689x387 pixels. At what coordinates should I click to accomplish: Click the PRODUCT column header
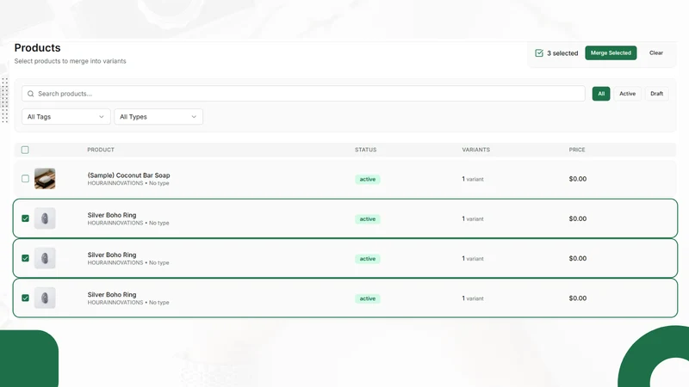click(101, 150)
